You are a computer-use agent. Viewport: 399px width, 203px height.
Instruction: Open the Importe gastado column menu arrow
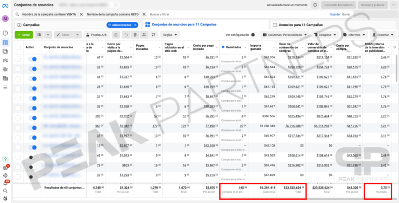(274, 47)
